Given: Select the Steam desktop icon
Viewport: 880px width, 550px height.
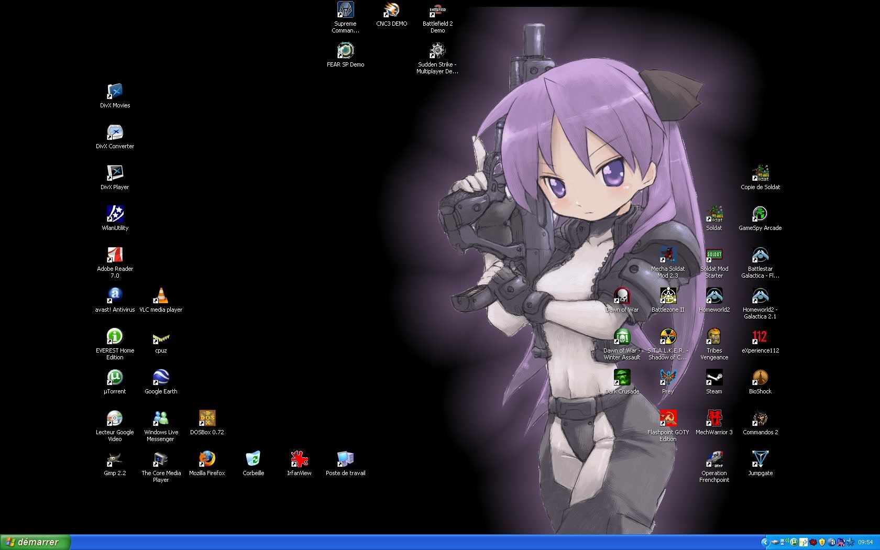Looking at the screenshot, I should point(714,377).
